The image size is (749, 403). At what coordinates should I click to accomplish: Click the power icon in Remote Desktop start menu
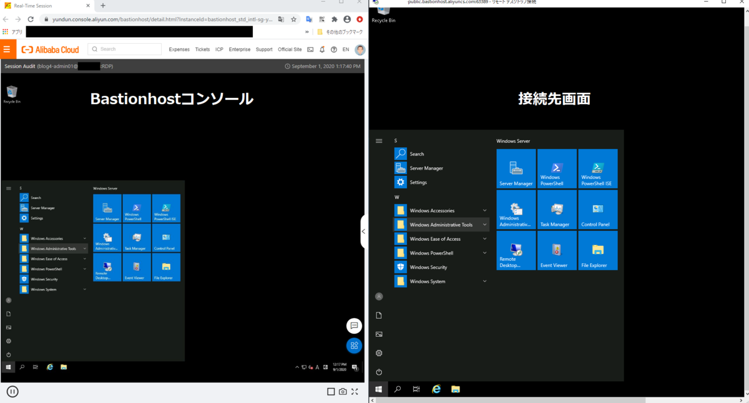[x=379, y=372]
